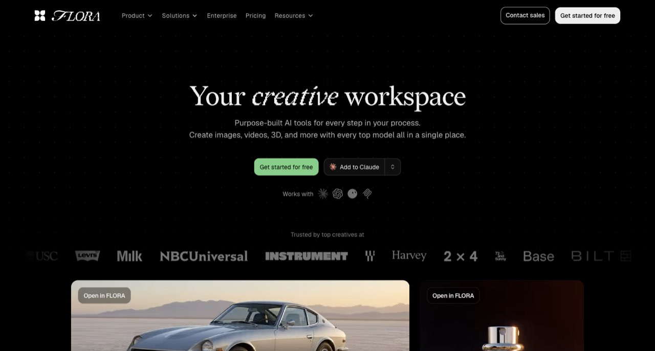This screenshot has width=655, height=351.
Task: Click the Levi's logo
Action: click(x=88, y=256)
